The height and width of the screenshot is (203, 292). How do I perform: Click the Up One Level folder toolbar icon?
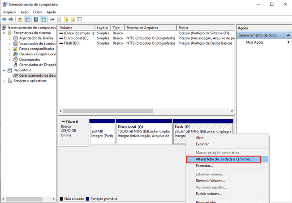(x=20, y=20)
